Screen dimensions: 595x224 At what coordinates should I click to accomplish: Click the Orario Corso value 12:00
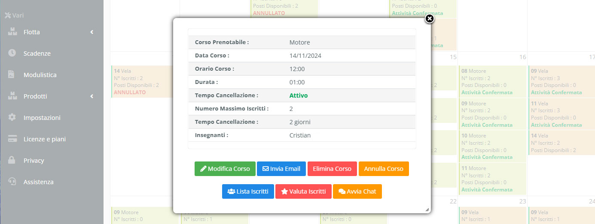pos(297,69)
